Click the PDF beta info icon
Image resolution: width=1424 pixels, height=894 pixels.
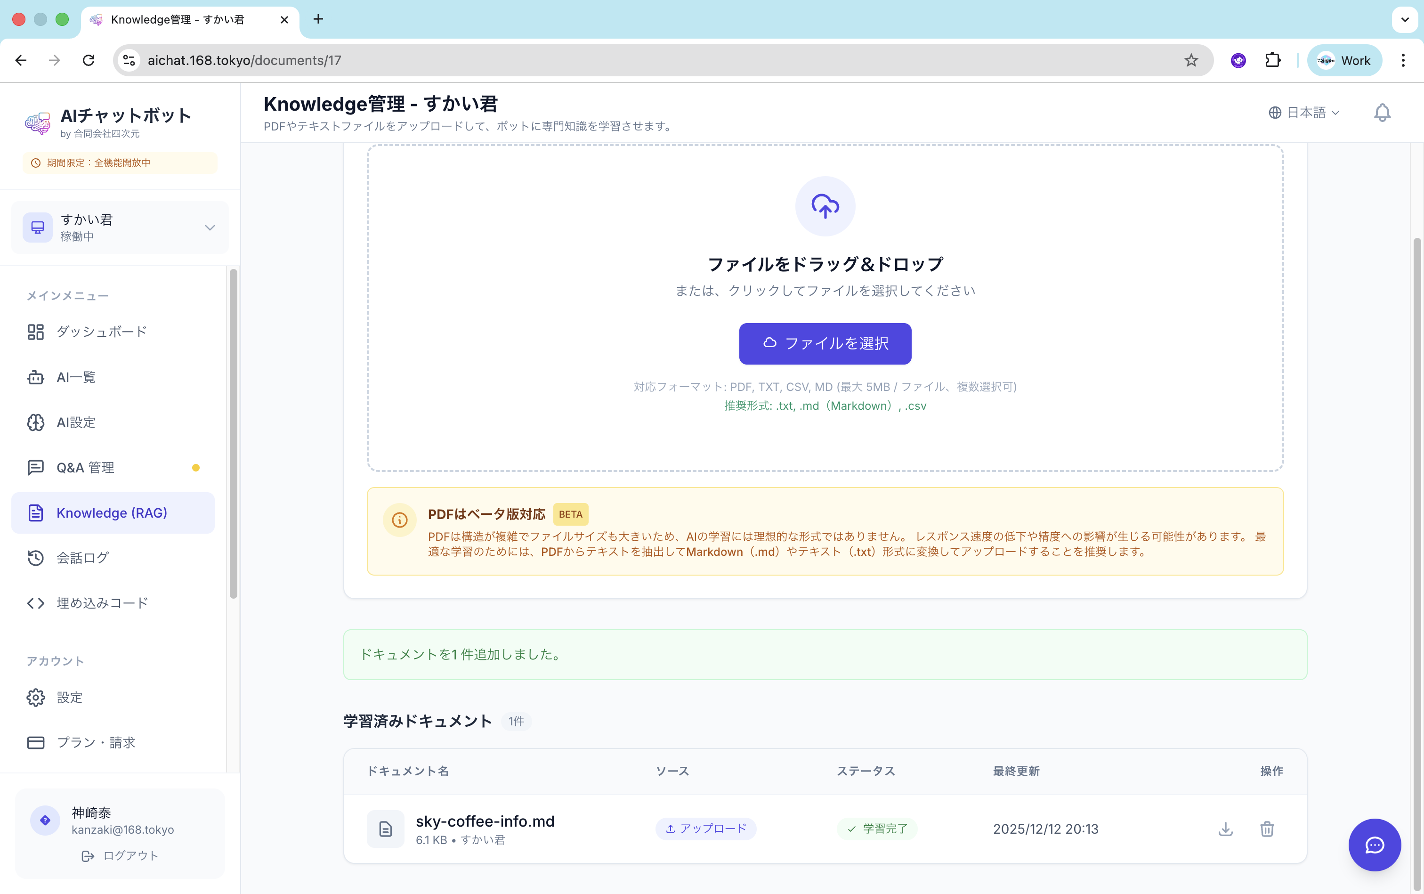tap(400, 520)
